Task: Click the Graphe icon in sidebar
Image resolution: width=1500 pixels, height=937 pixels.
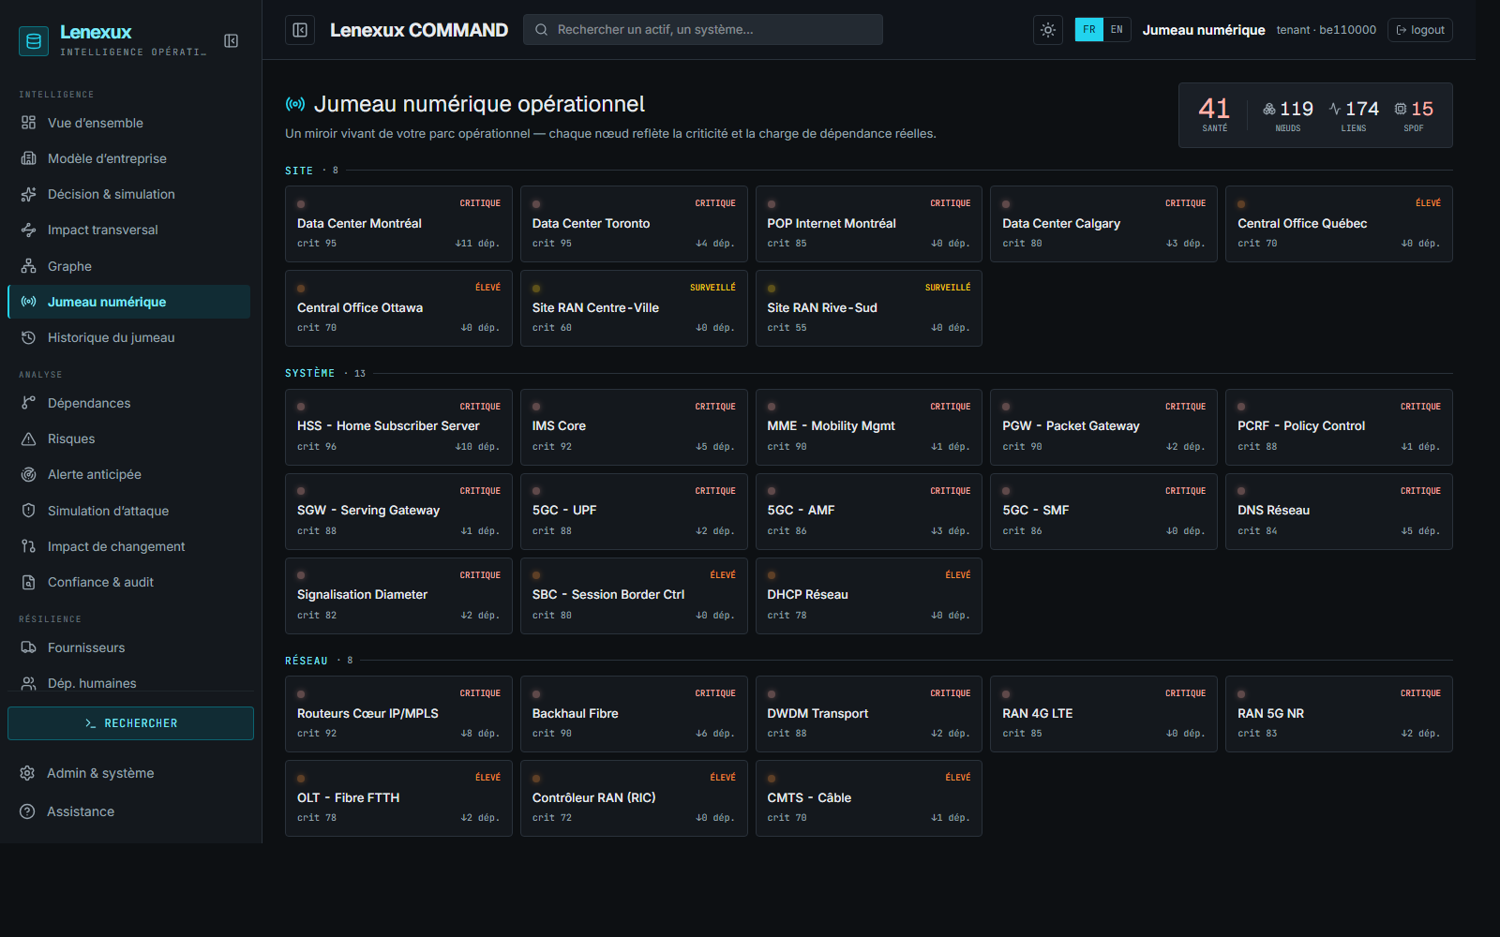Action: pos(28,266)
